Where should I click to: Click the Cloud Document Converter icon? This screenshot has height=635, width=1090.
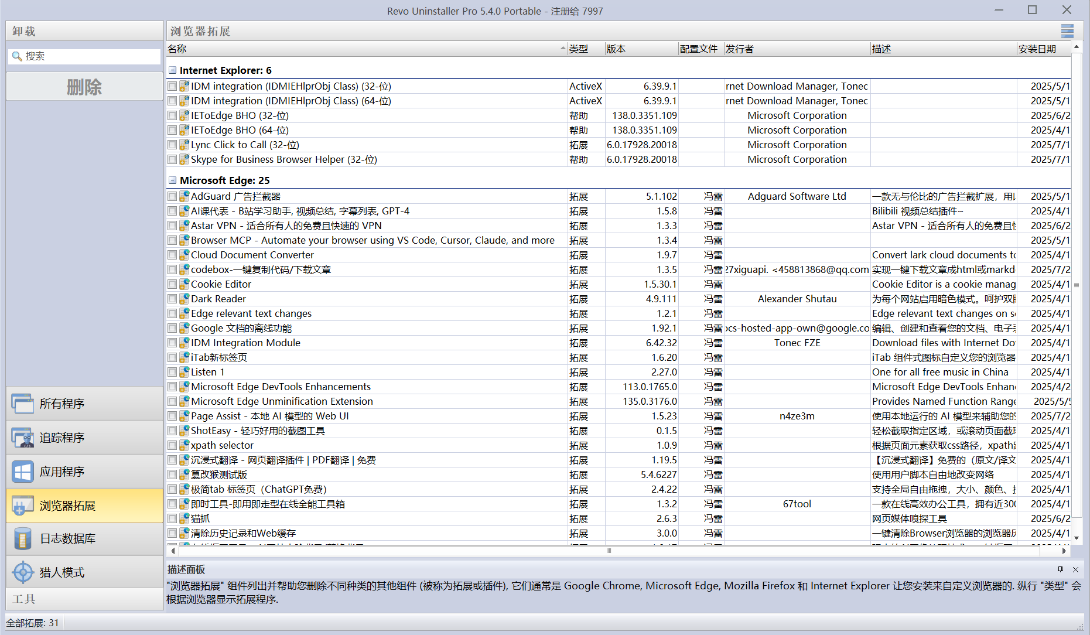(x=184, y=255)
